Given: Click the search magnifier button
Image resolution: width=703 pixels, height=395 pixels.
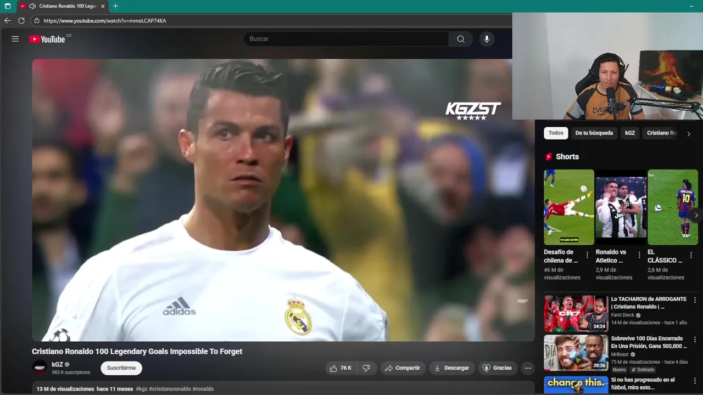Looking at the screenshot, I should click(461, 39).
